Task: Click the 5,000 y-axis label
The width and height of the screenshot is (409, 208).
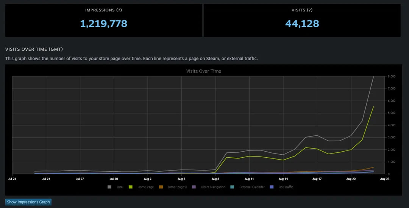Action: click(392, 113)
